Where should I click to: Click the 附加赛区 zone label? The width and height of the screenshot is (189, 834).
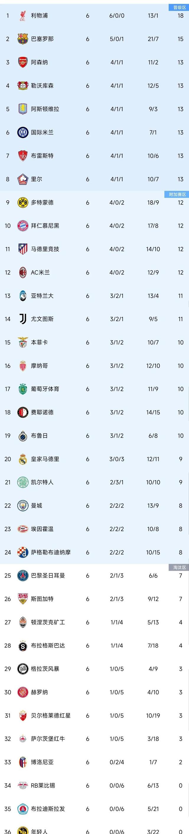coord(177,195)
